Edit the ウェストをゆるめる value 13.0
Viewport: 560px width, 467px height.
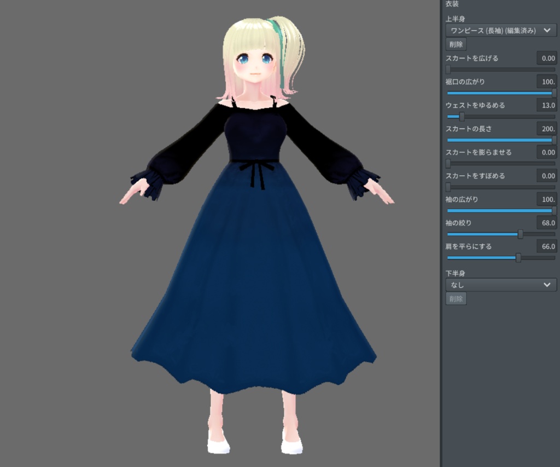(547, 106)
